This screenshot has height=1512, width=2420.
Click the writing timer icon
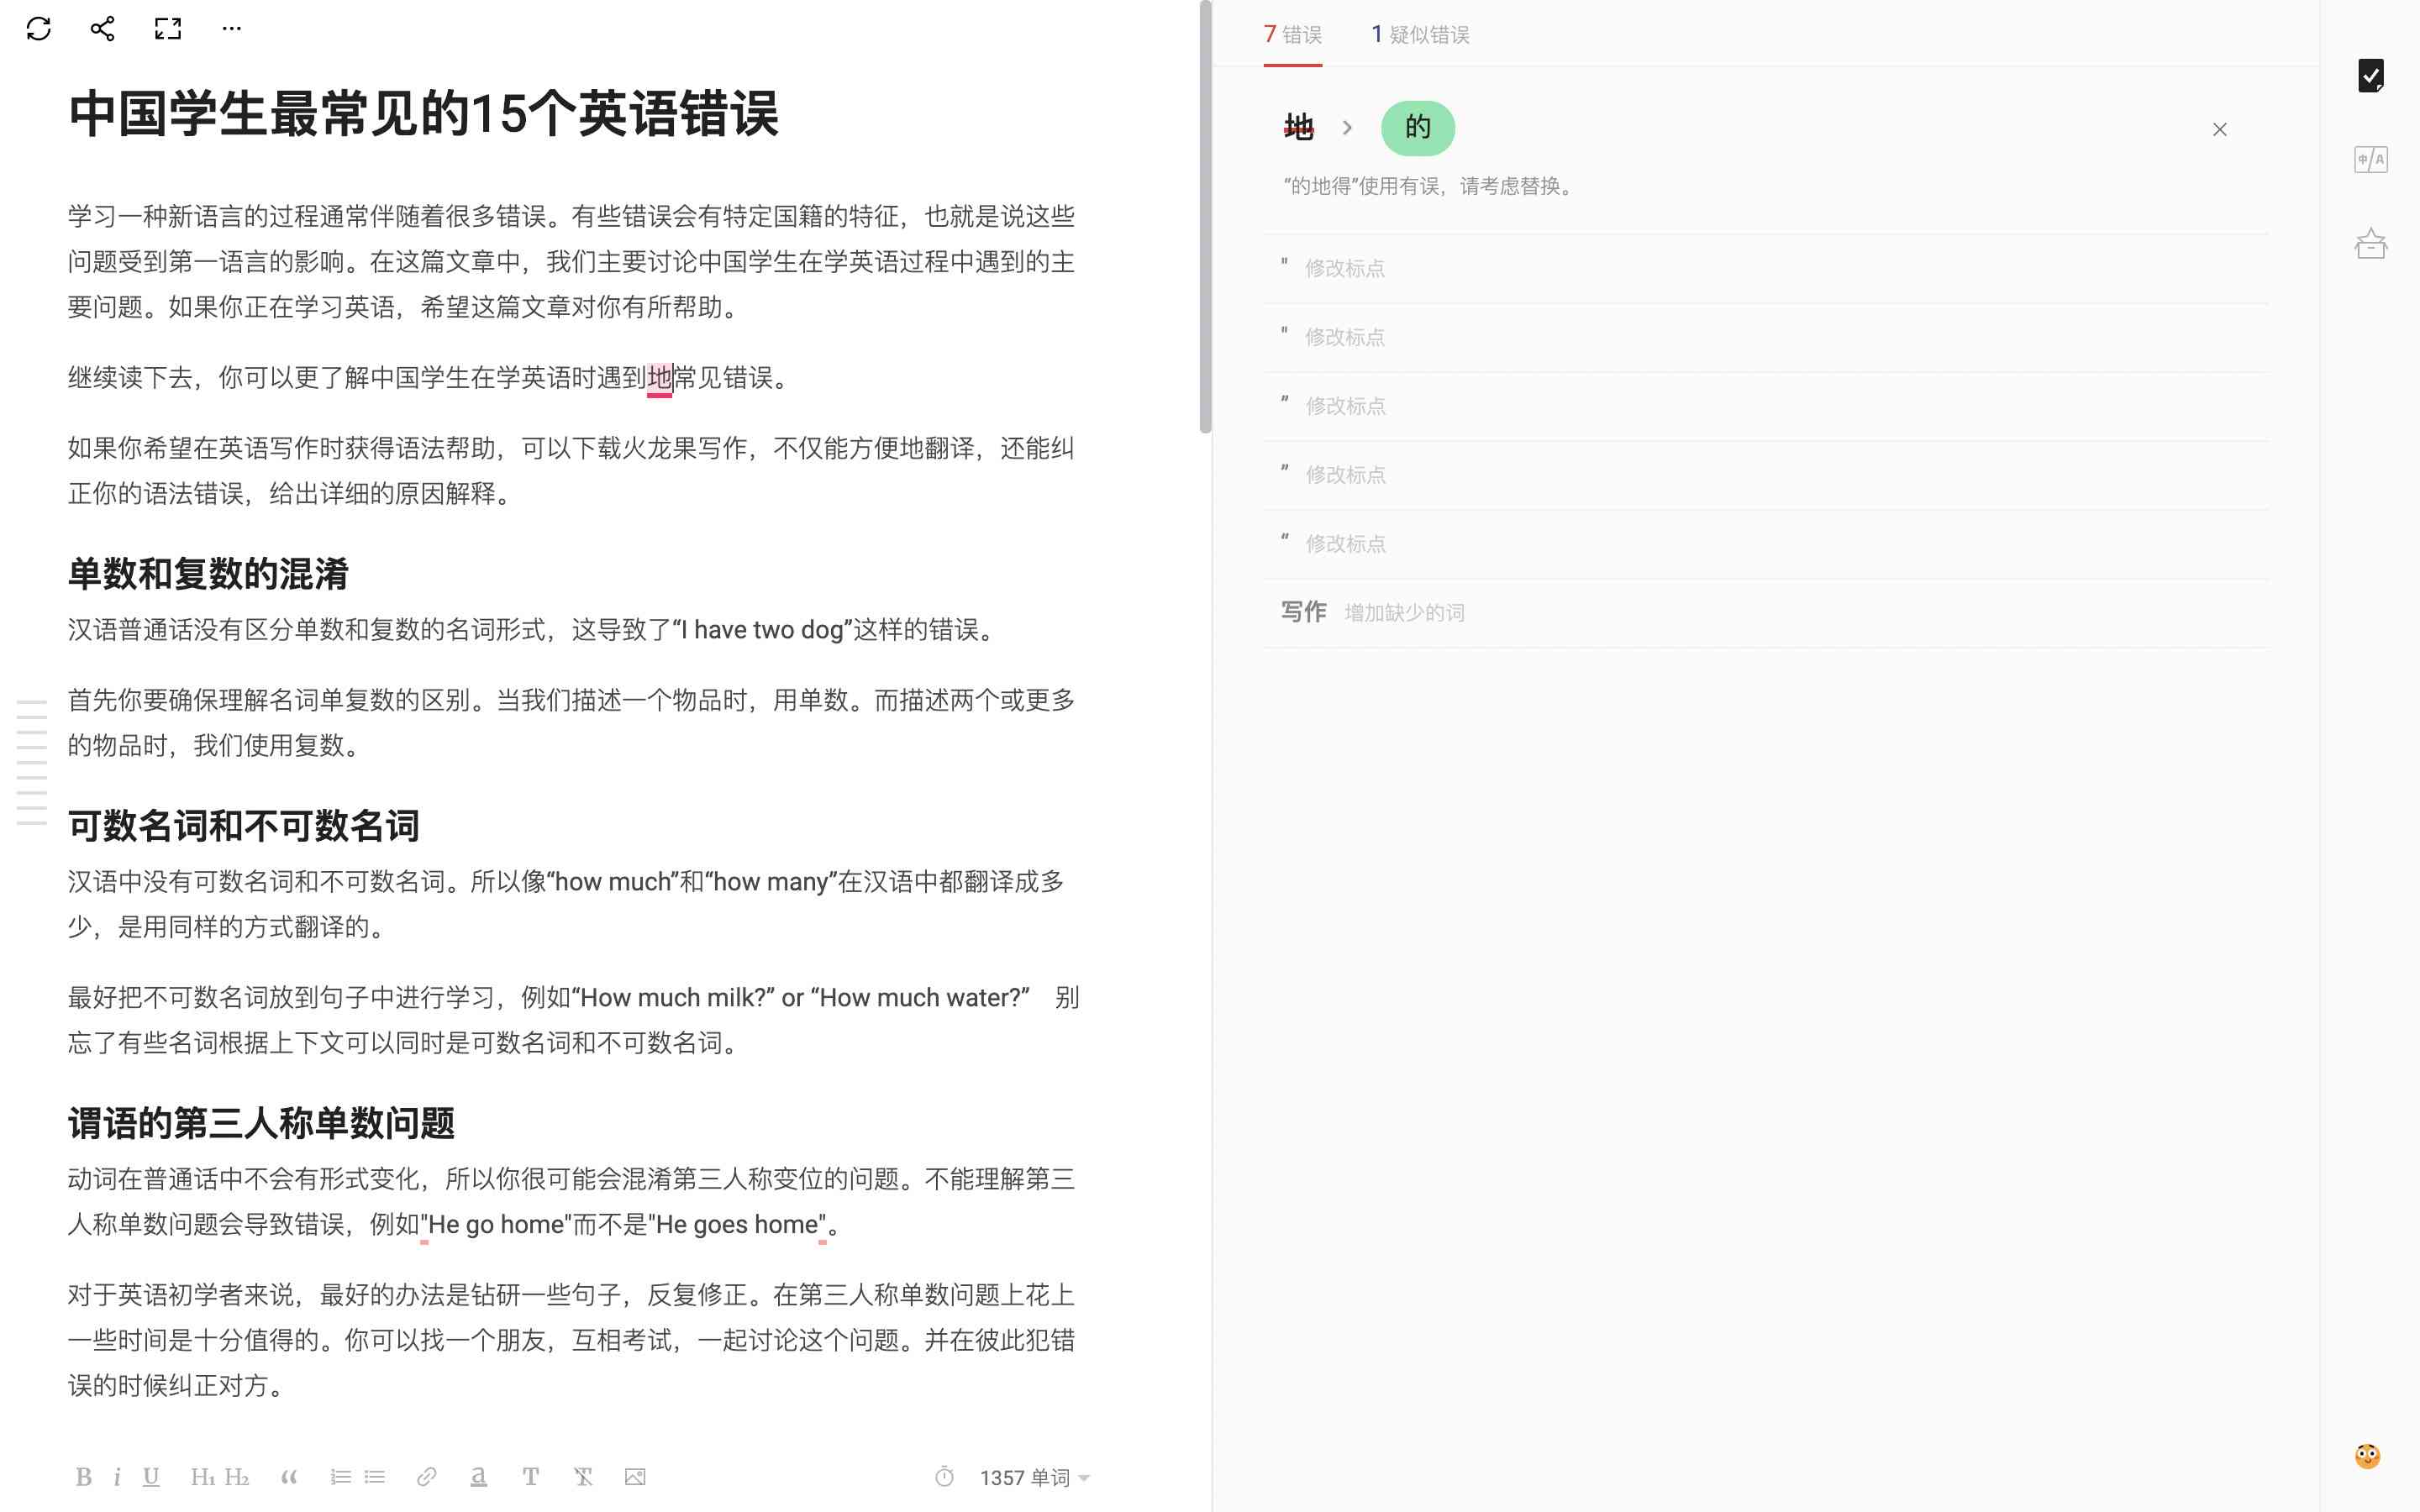[x=944, y=1477]
